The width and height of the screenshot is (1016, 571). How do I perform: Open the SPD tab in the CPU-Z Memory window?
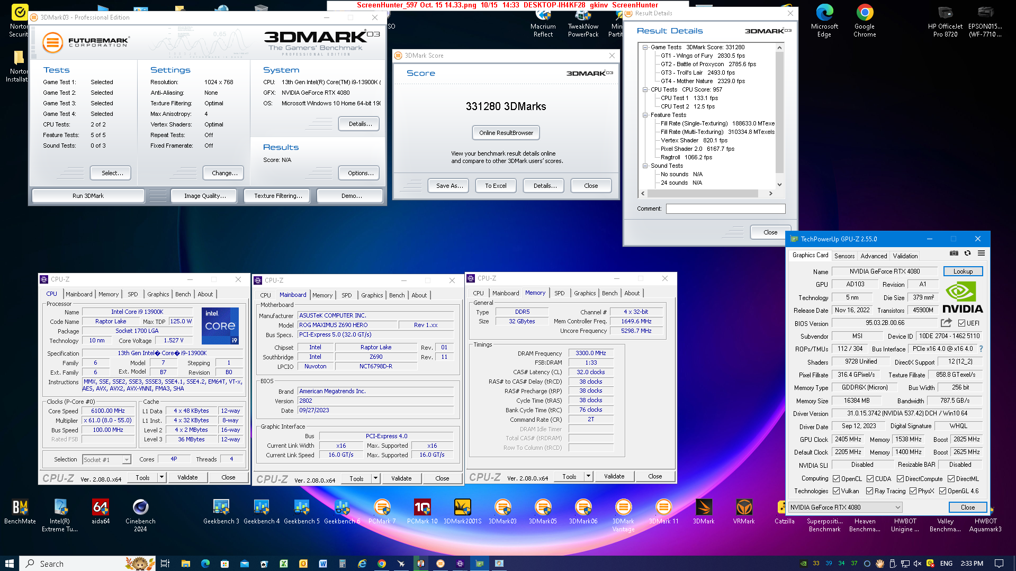[560, 293]
